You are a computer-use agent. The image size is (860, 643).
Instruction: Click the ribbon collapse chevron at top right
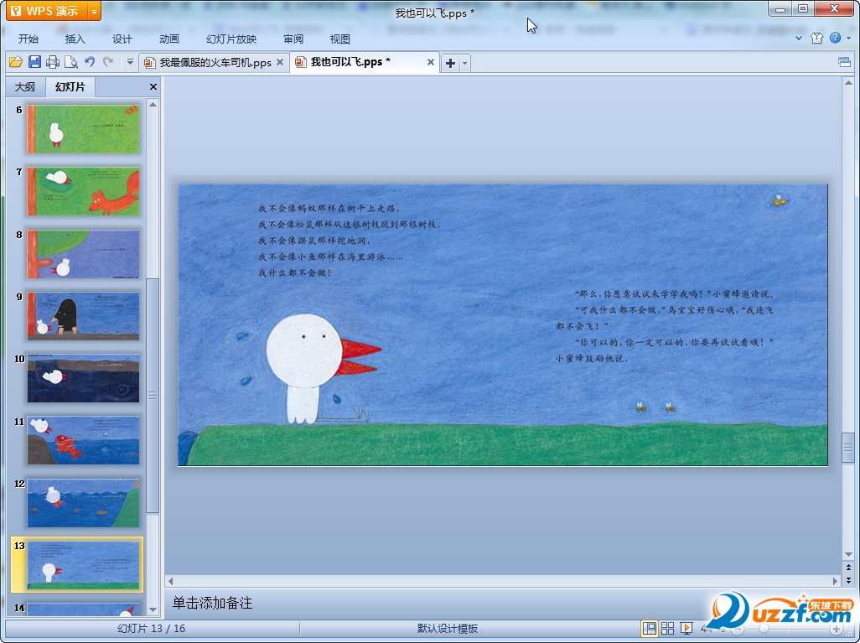coord(799,38)
